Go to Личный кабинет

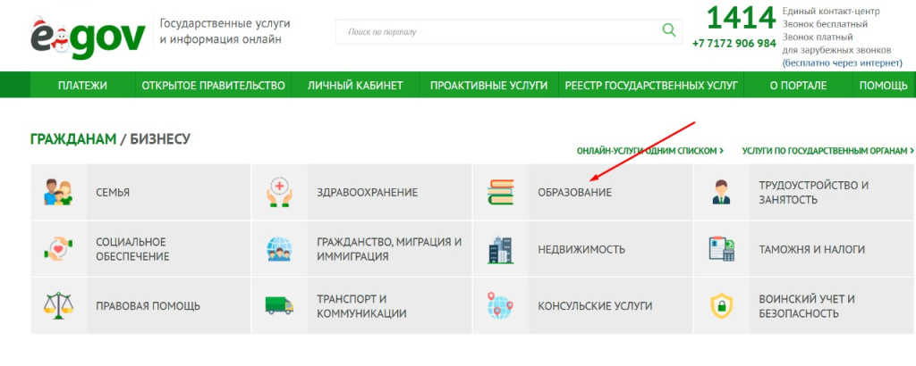coord(355,85)
